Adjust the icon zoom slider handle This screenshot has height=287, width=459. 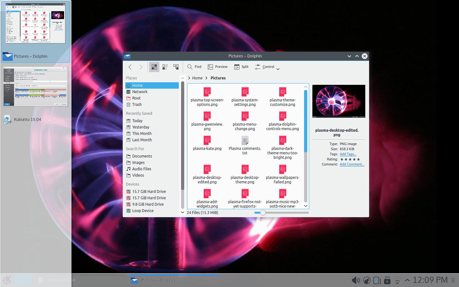coord(263,213)
